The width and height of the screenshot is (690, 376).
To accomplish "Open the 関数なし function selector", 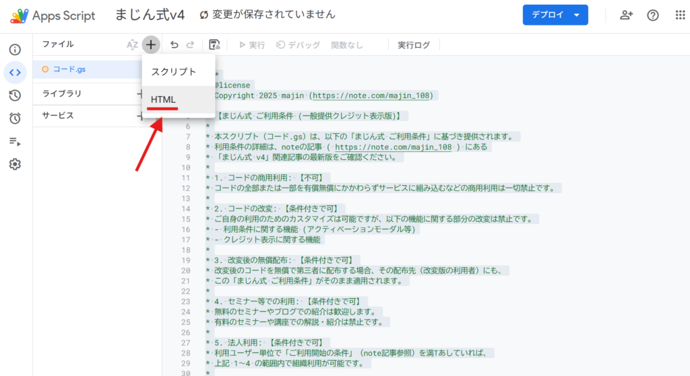I will (x=346, y=45).
